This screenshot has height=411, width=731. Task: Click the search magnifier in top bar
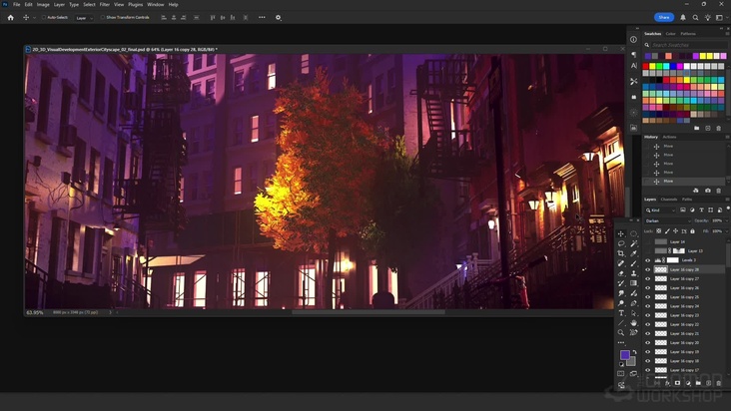point(695,18)
